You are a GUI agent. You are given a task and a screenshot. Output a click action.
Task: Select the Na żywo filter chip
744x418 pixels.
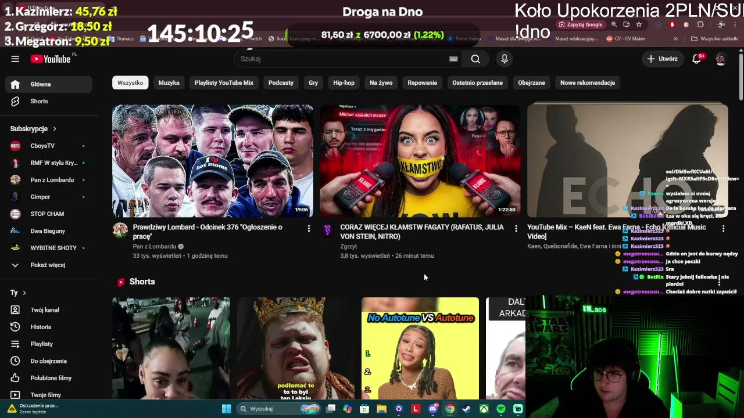pos(381,82)
